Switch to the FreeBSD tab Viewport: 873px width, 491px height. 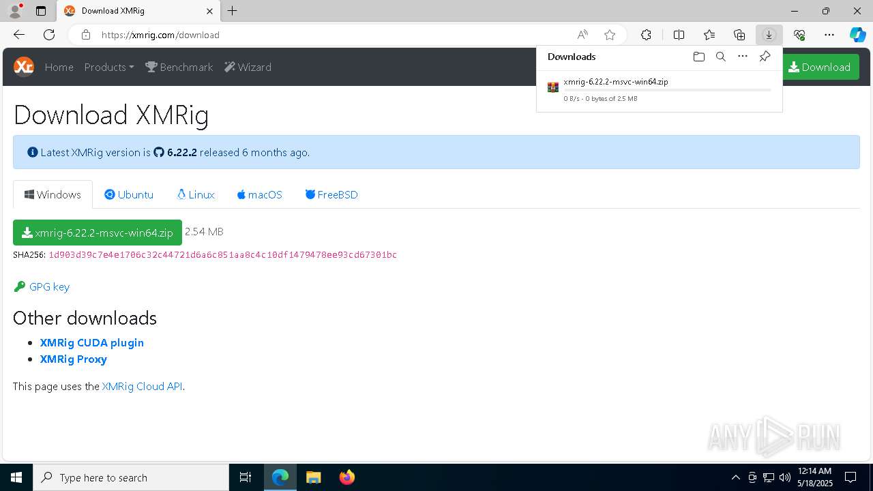click(331, 194)
